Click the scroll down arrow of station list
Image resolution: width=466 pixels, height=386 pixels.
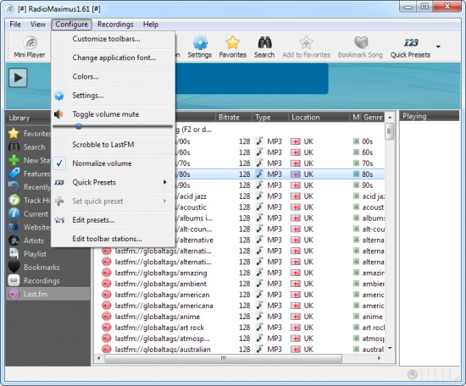[390, 348]
